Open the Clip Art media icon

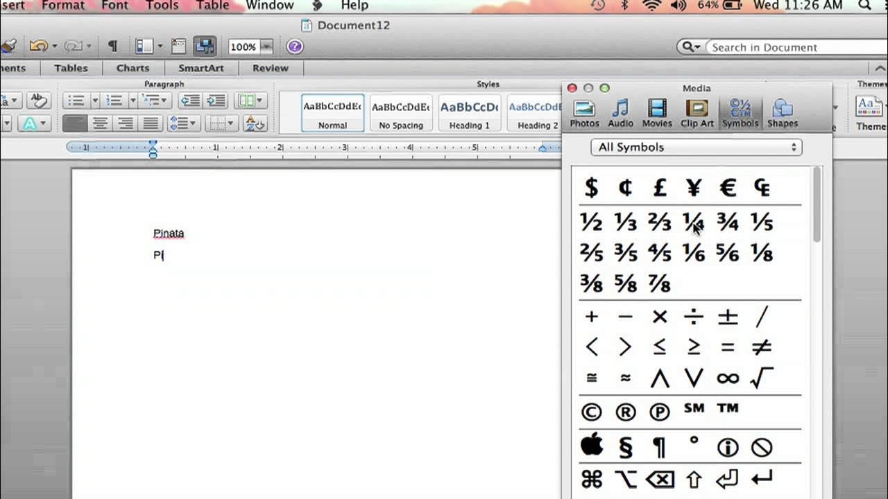tap(697, 114)
